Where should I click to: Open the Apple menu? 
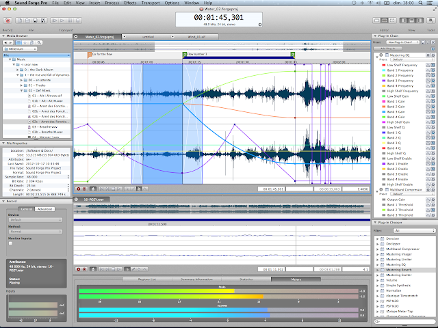pos(8,3)
